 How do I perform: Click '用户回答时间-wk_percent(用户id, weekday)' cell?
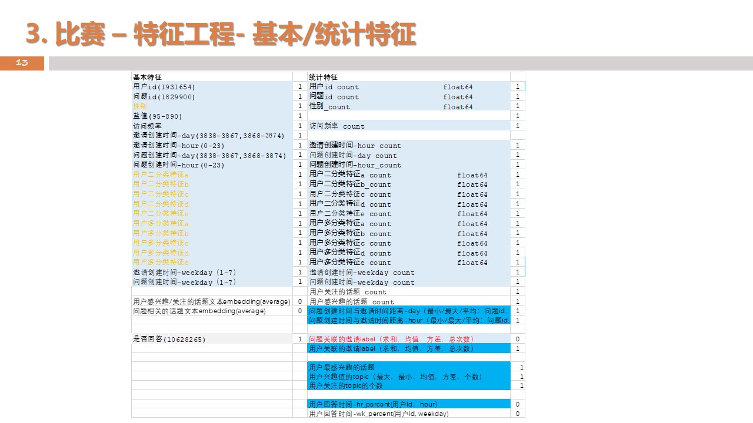tap(409, 414)
